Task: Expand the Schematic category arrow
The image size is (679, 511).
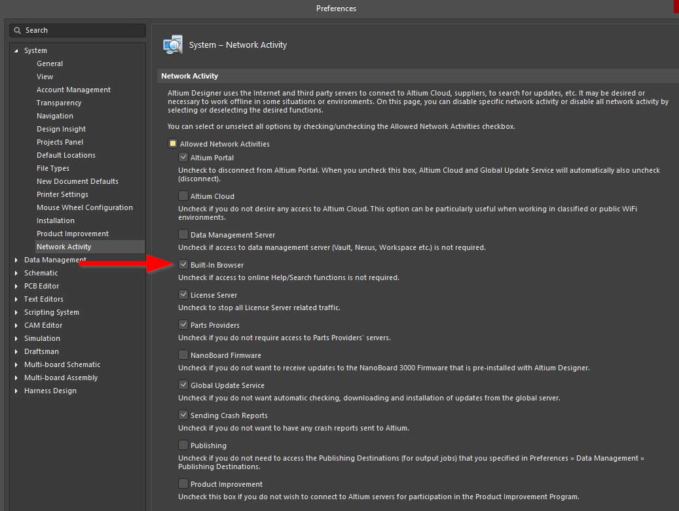Action: coord(16,273)
